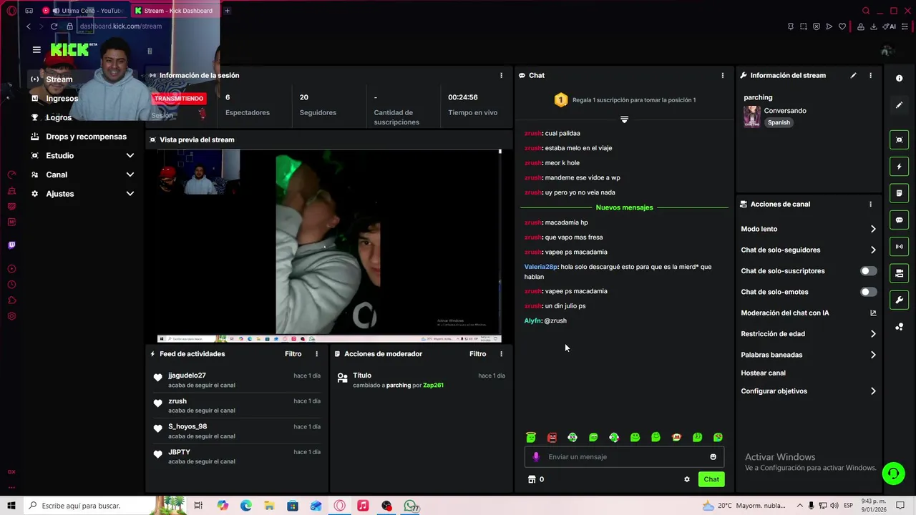Screen dimensions: 916x515
Task: Insert the angel halo emote
Action: pos(531,437)
